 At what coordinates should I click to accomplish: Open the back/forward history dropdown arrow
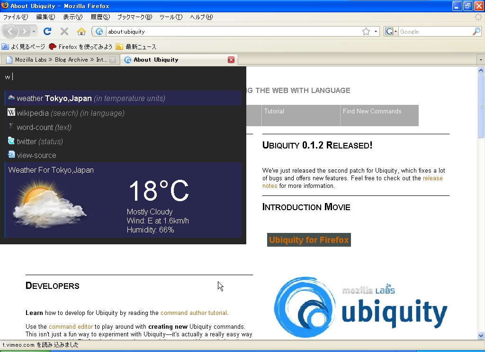tap(34, 31)
